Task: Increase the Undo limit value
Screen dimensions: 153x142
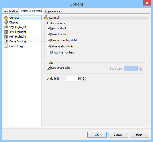Action: 84,77
